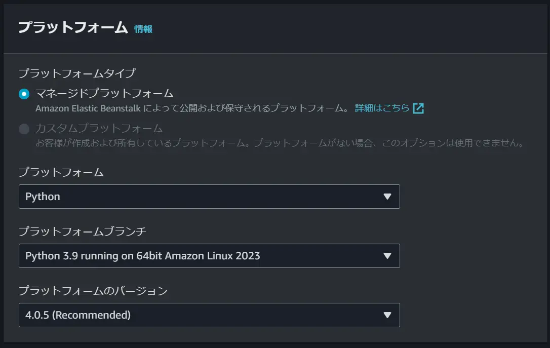Open the 情報 info link beside heading

tap(143, 29)
